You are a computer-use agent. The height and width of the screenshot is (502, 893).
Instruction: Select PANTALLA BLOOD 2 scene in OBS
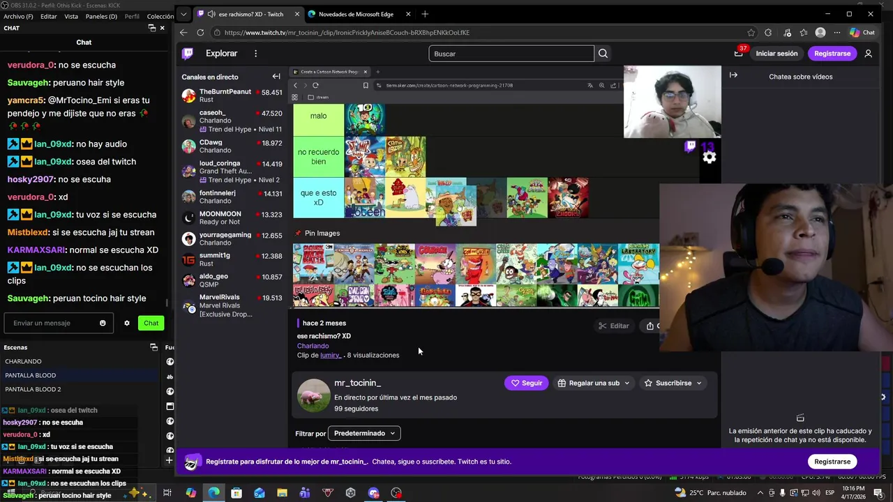[33, 389]
